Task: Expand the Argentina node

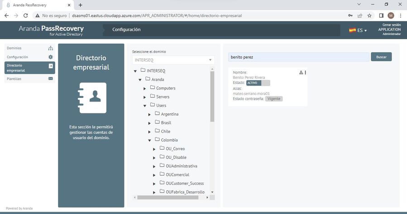Action: point(149,114)
